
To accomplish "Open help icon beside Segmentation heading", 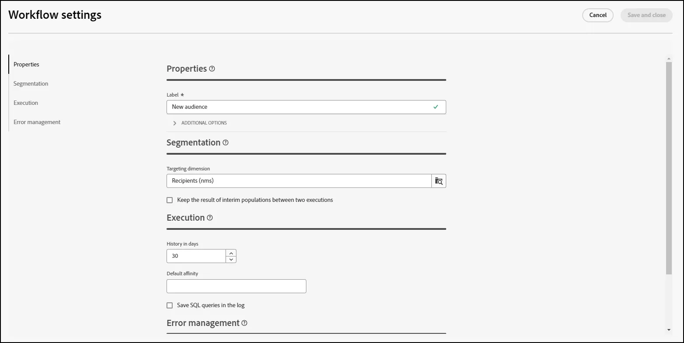I will [x=226, y=142].
